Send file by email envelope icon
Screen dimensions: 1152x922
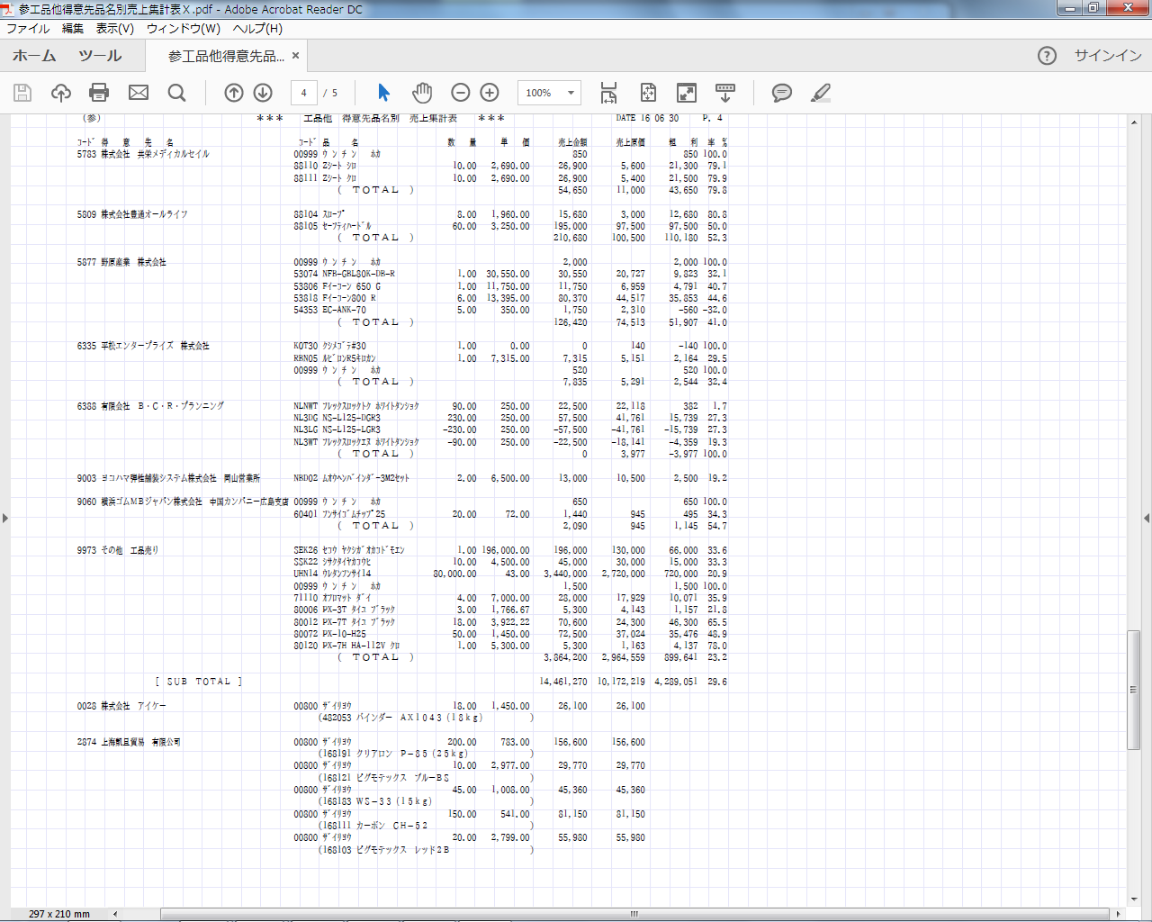pyautogui.click(x=139, y=93)
